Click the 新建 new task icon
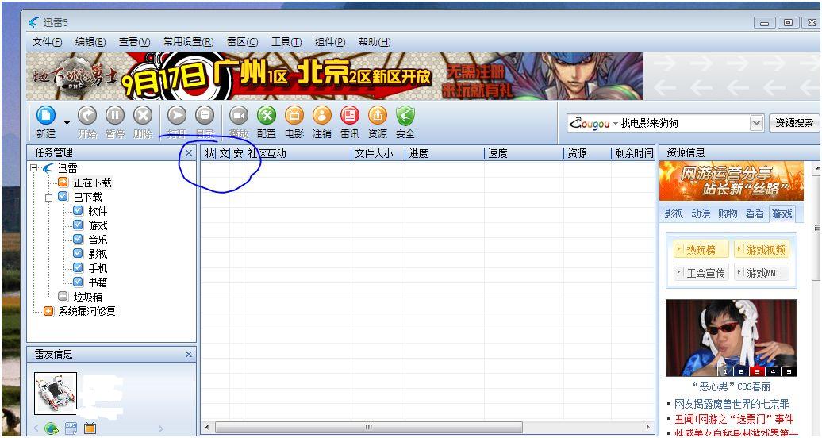822x438 pixels. [45, 116]
